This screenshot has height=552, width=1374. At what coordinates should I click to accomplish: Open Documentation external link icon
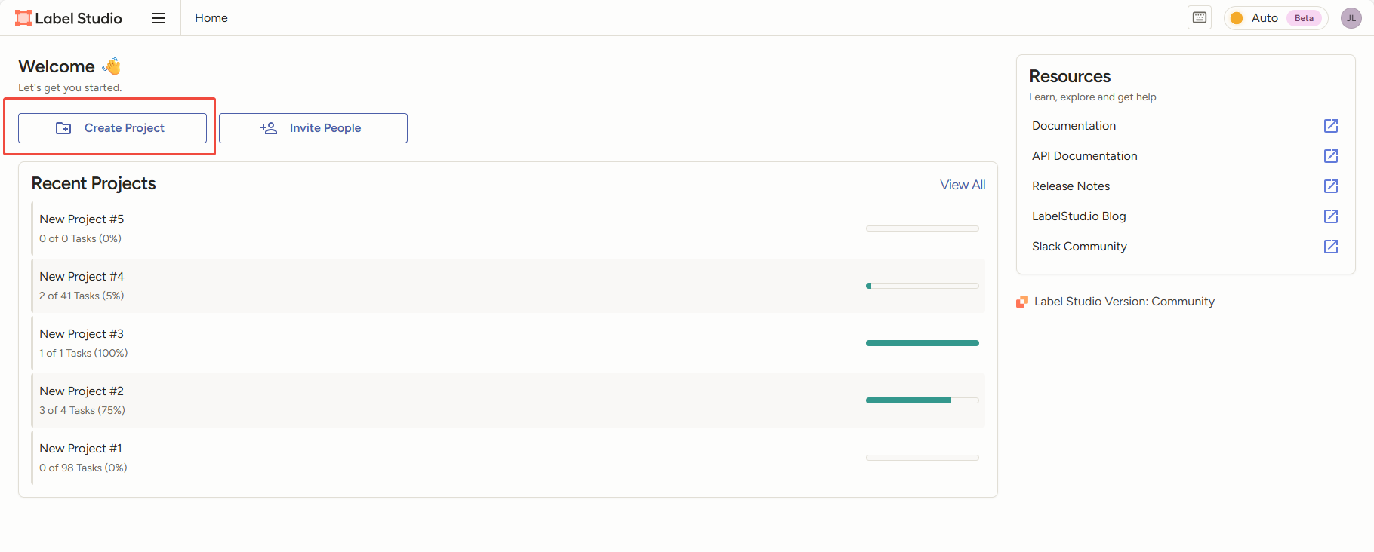pos(1331,126)
